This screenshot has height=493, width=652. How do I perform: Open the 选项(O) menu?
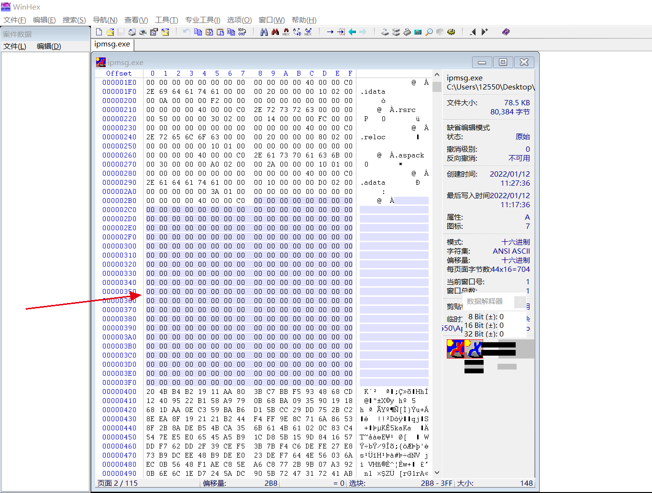pyautogui.click(x=239, y=20)
